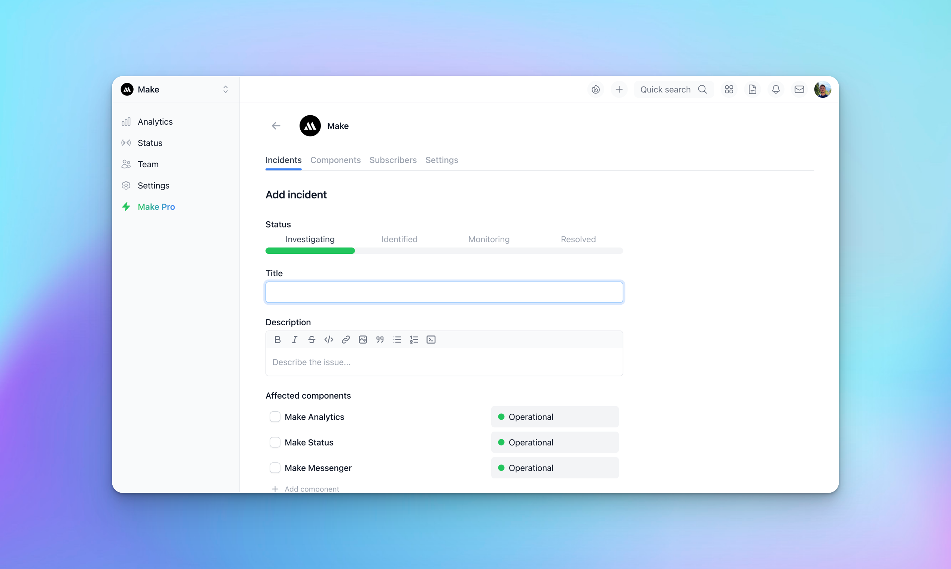The width and height of the screenshot is (951, 569).
Task: Toggle bold formatting in description
Action: (278, 340)
